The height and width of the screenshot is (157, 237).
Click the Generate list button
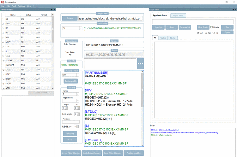[x=185, y=27]
